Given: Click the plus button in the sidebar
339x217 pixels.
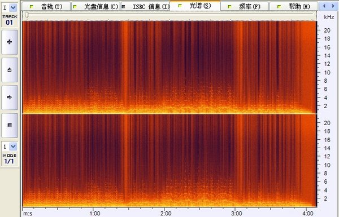Looking at the screenshot, I should coord(10,42).
